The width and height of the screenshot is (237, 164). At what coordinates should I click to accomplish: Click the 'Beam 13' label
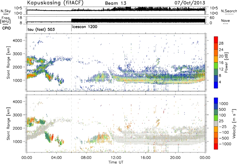pos(116,3)
